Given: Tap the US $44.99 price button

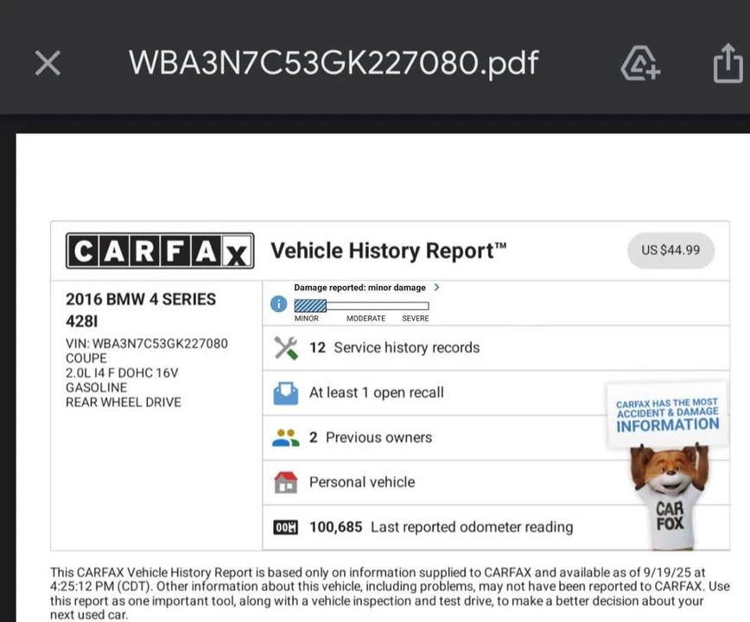Looking at the screenshot, I should pyautogui.click(x=671, y=250).
